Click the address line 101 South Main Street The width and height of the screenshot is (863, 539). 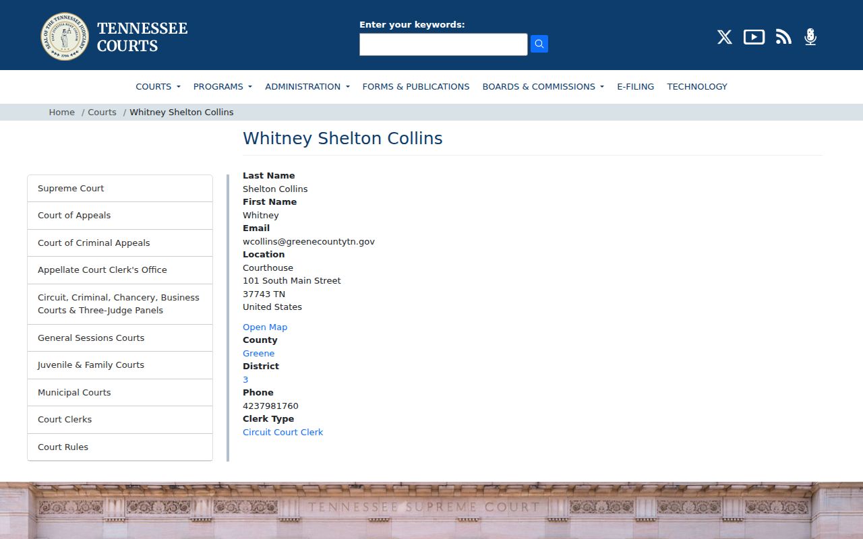coord(292,280)
